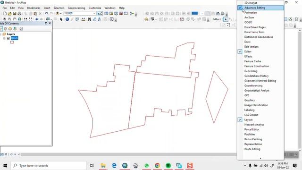Screen dimensions: 302x170
Task: Click the Print icon in Standard toolbar
Action: tap(19, 14)
